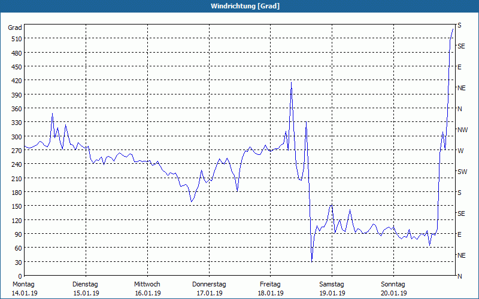Select the 210 degree axis label

click(17, 178)
